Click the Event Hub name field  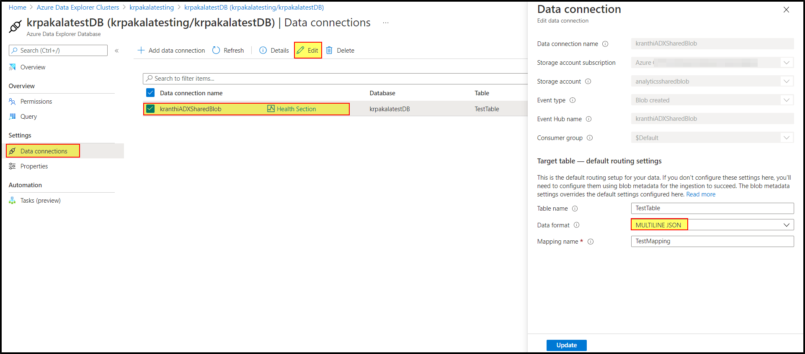[712, 119]
